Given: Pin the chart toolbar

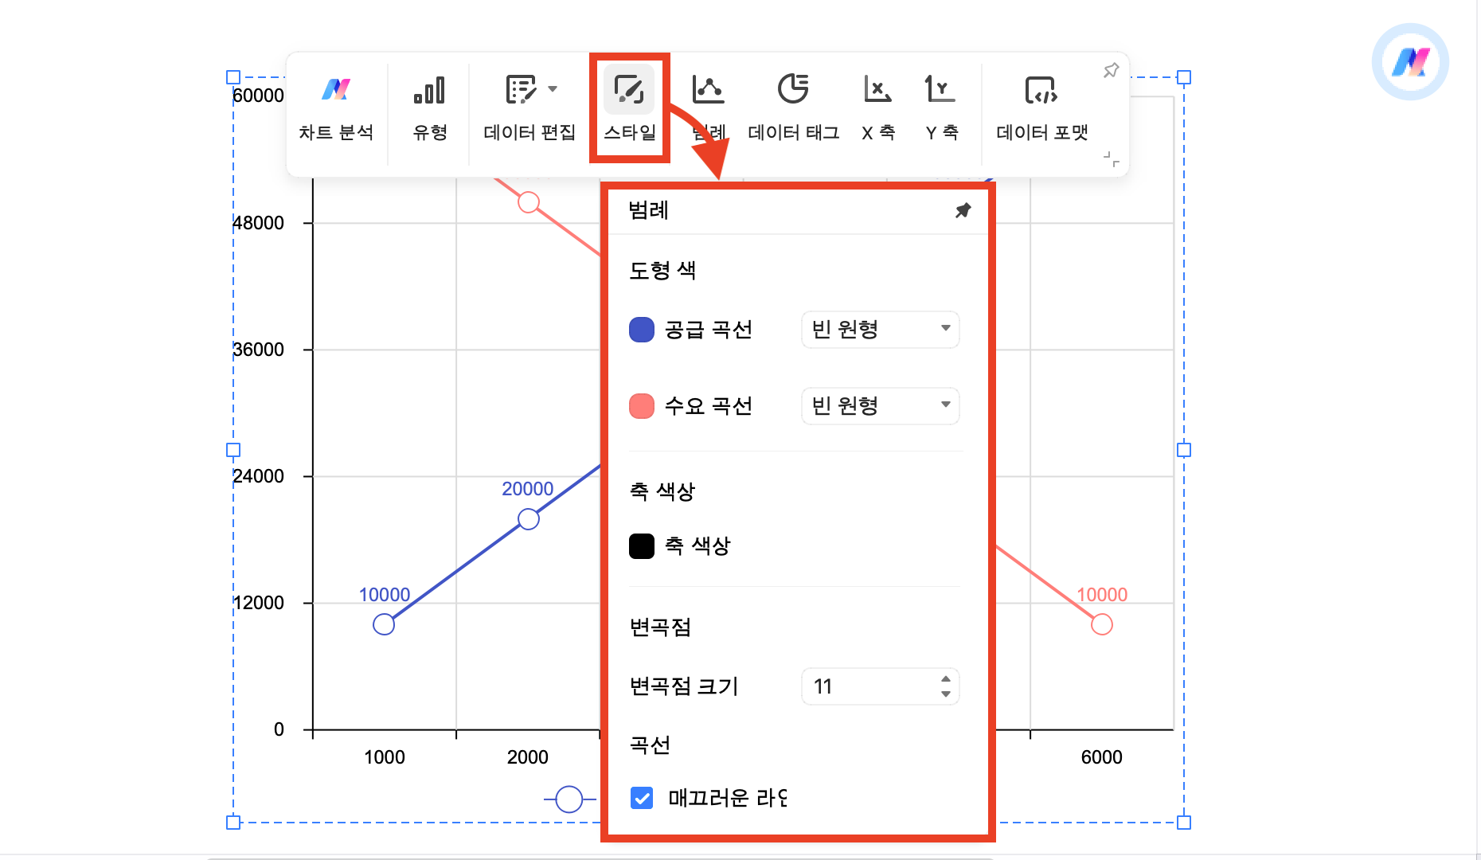Looking at the screenshot, I should click(x=1111, y=70).
